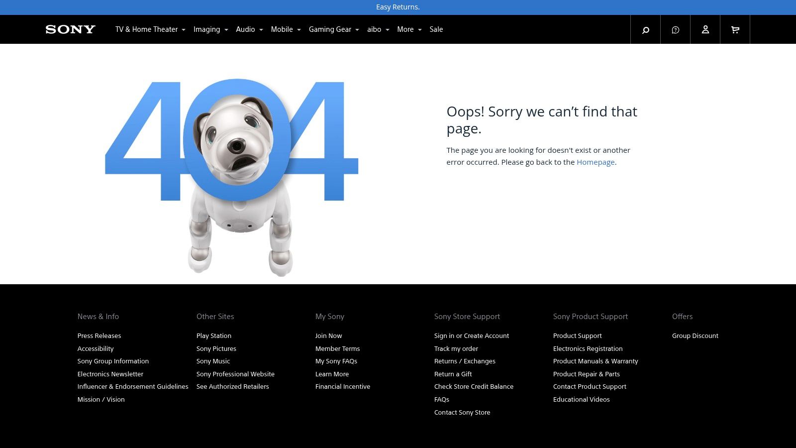Viewport: 796px width, 448px height.
Task: Open Electronics Registration link
Action: 588,349
